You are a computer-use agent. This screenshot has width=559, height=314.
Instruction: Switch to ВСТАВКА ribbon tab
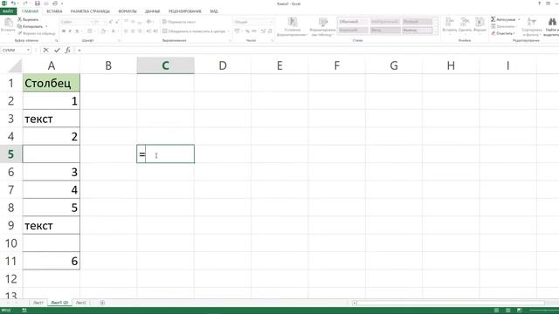click(x=54, y=11)
